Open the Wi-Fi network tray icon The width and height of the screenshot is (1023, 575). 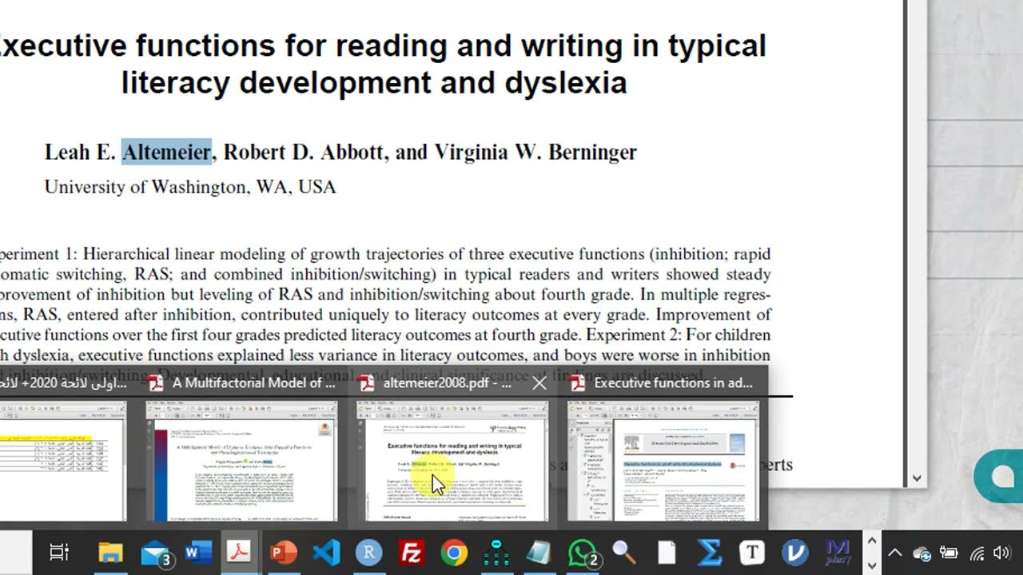click(x=977, y=553)
